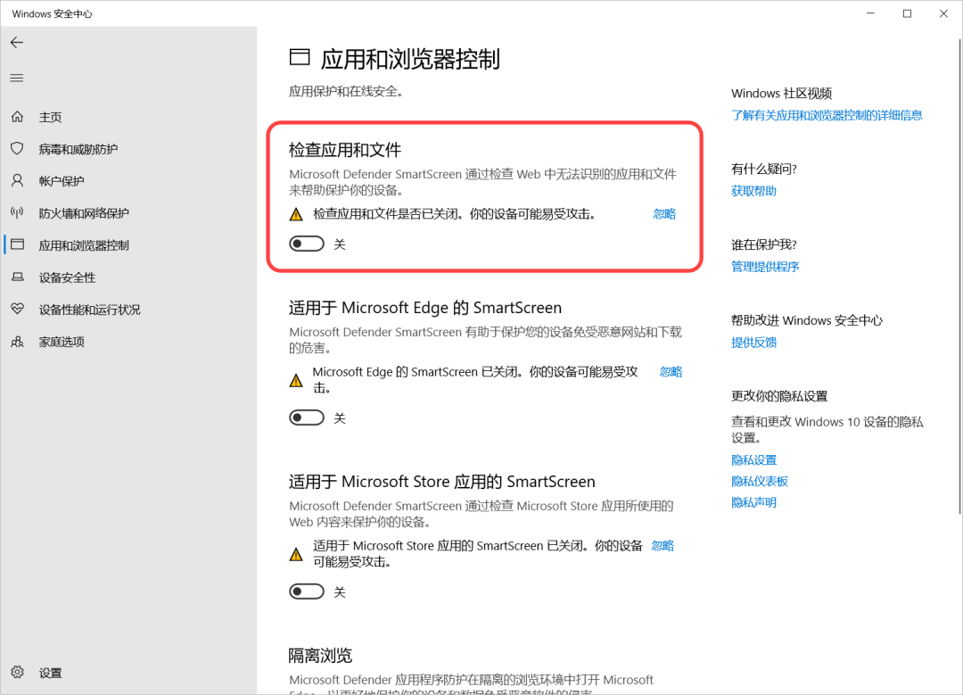963x695 pixels.
Task: Click the 适用于 Microsoft Edge 的 SmartScreen heading
Action: pyautogui.click(x=425, y=307)
